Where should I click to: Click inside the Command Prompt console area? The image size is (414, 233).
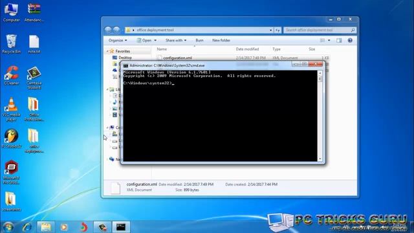[x=220, y=116]
